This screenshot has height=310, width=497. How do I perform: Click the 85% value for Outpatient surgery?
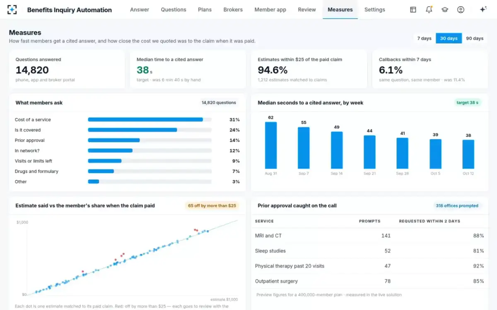(478, 281)
